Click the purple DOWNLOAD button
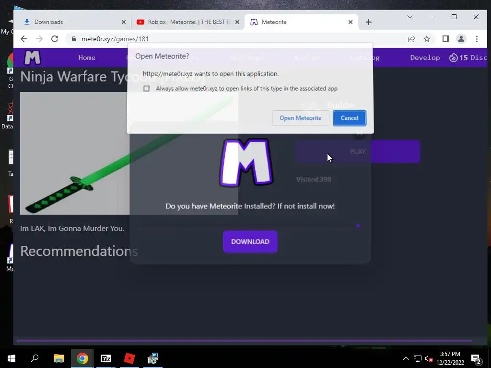This screenshot has width=491, height=368. click(x=250, y=241)
